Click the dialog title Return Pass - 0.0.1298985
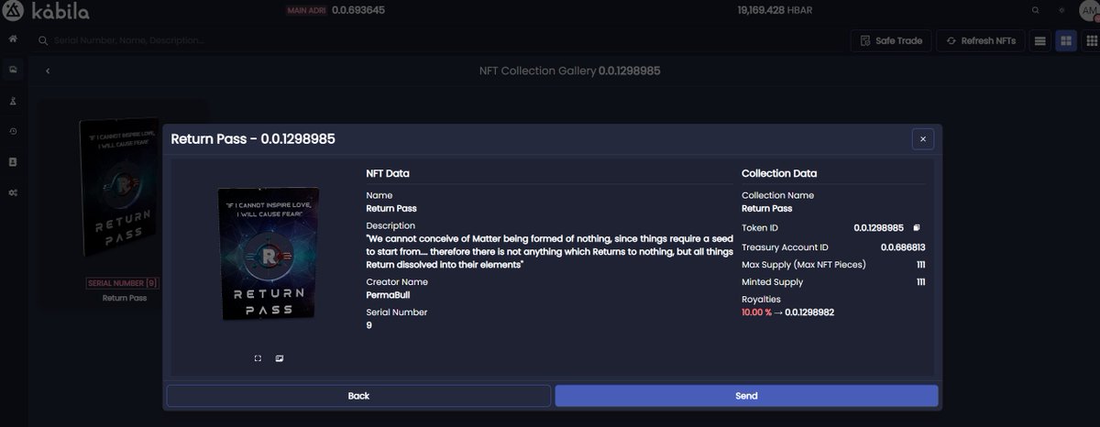 click(253, 139)
